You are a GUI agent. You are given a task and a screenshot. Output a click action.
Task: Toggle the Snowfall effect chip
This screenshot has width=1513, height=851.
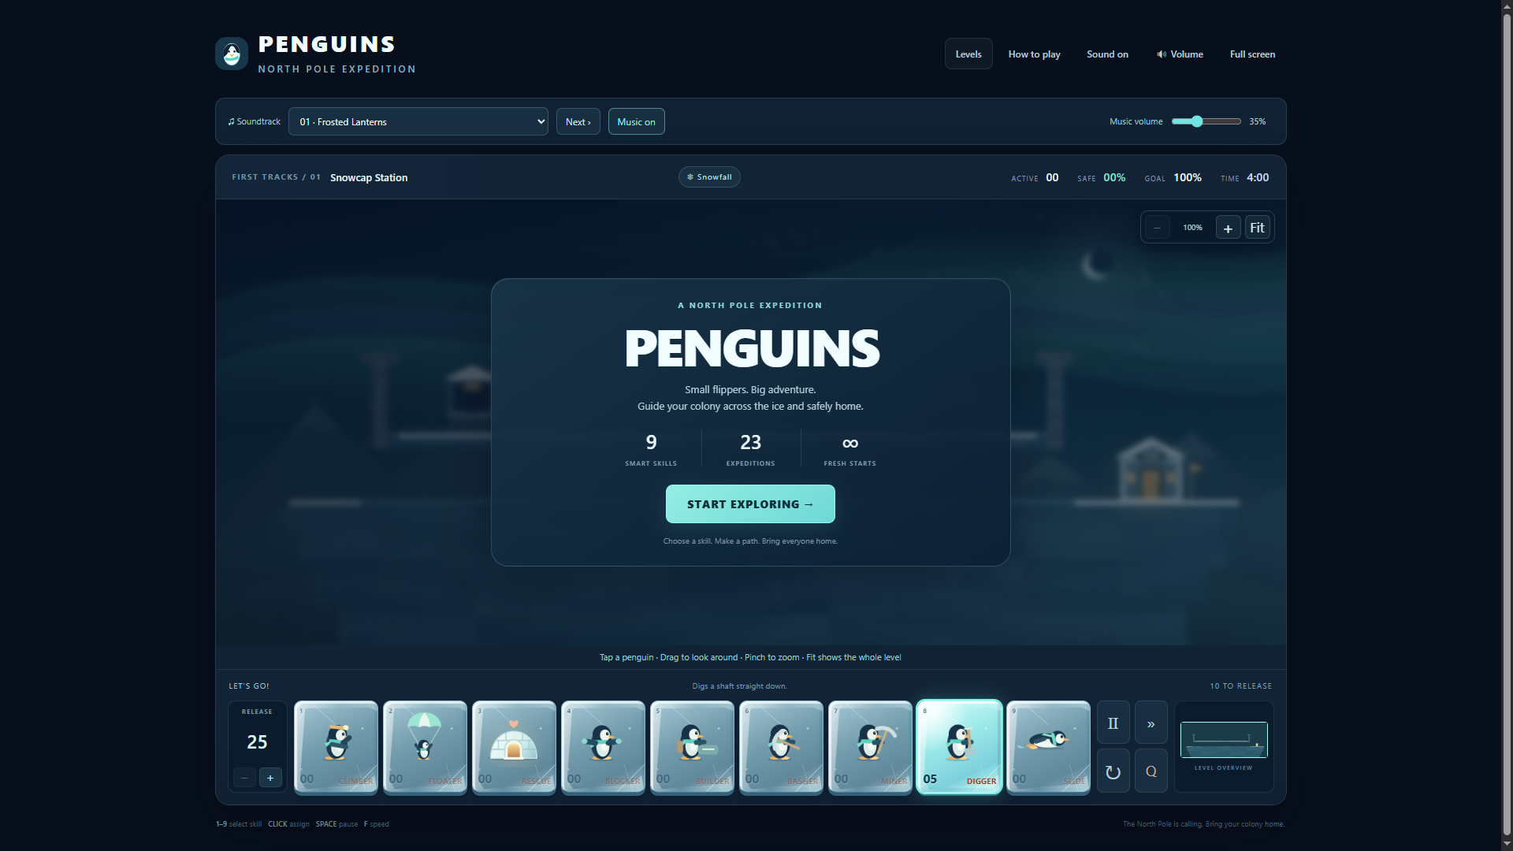tap(709, 177)
